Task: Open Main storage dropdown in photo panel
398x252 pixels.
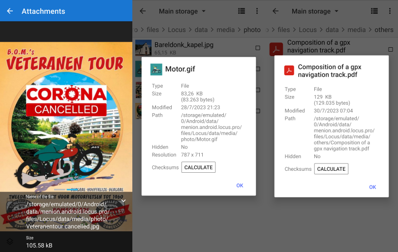Action: tap(182, 11)
